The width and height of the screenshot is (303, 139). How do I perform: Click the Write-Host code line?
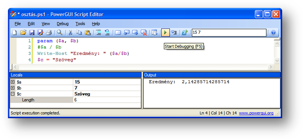(83, 53)
